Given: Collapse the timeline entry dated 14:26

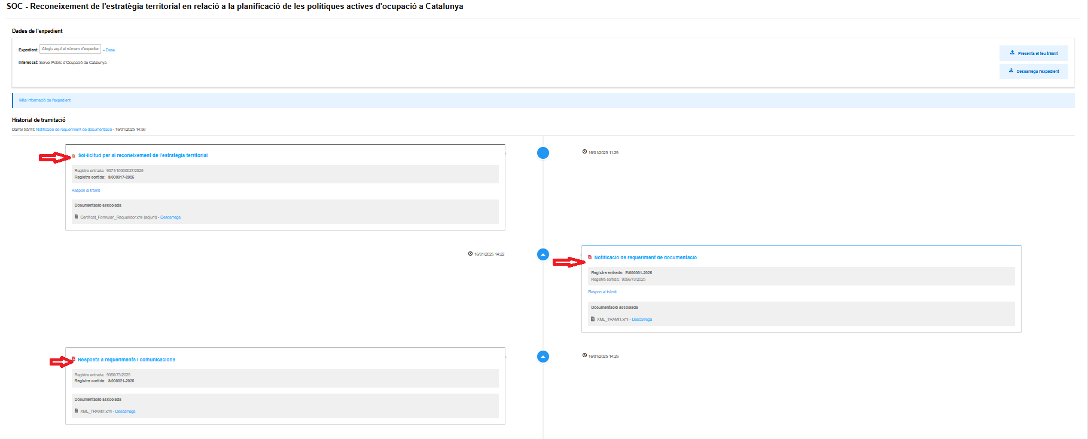Looking at the screenshot, I should [x=543, y=357].
